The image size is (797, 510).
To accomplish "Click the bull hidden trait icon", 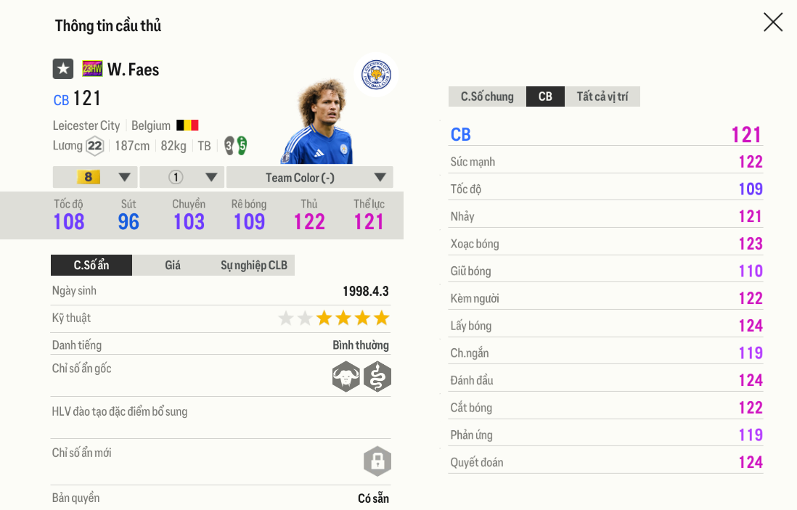I will 346,377.
